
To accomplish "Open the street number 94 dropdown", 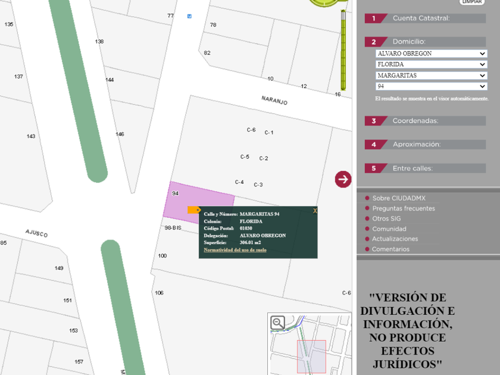I will pos(431,86).
